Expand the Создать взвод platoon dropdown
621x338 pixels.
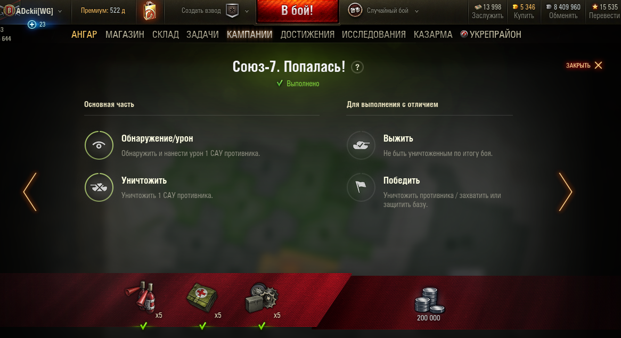pyautogui.click(x=247, y=11)
